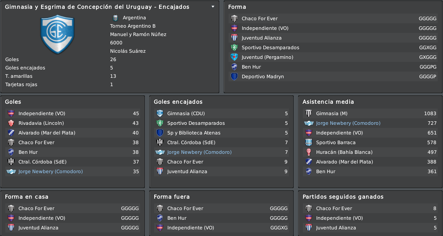Select Torneo Argentino B competition text
Screen dimensions: 443x236
[x=133, y=26]
